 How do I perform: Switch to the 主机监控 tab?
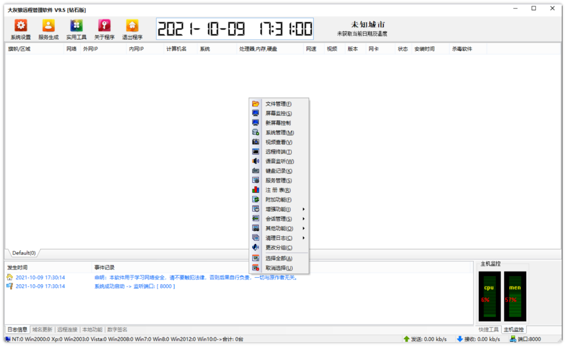(x=514, y=330)
